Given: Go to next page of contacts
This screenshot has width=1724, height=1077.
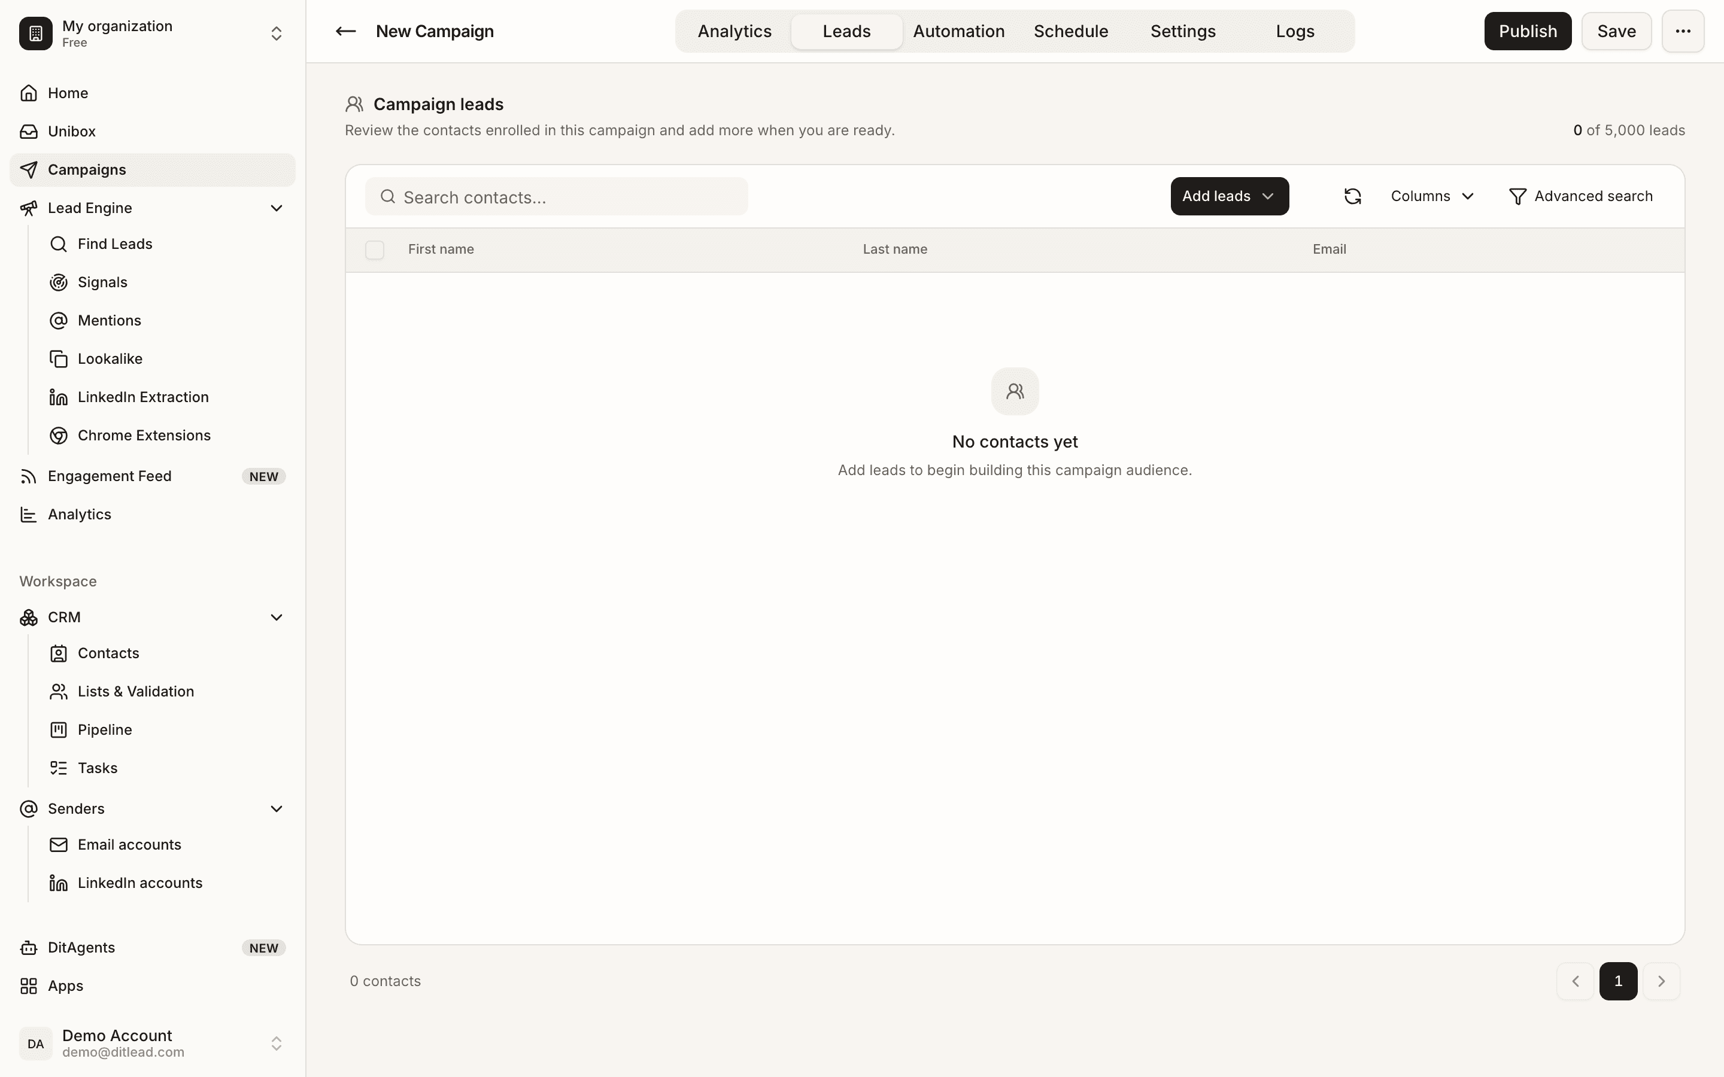Looking at the screenshot, I should click(x=1661, y=981).
